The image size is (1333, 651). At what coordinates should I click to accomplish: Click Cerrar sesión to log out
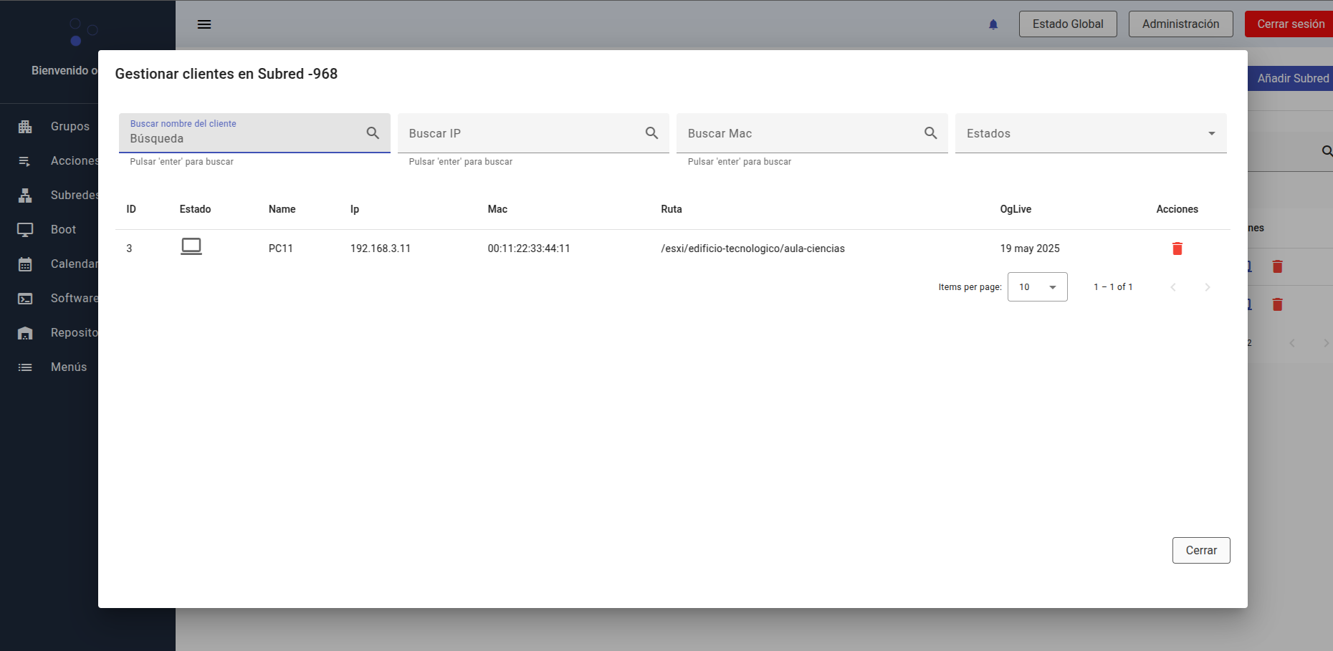click(1290, 24)
